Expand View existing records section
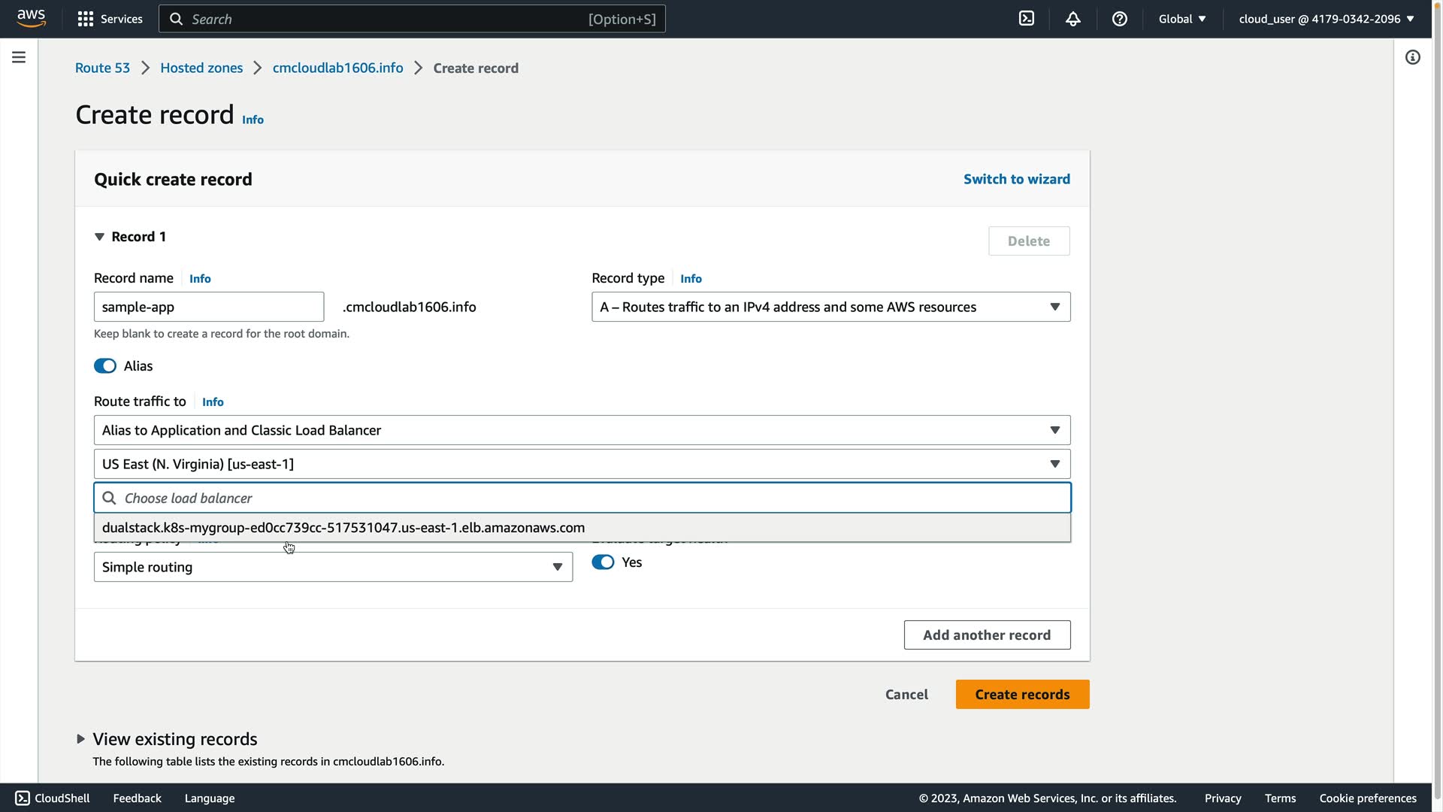 pyautogui.click(x=80, y=739)
